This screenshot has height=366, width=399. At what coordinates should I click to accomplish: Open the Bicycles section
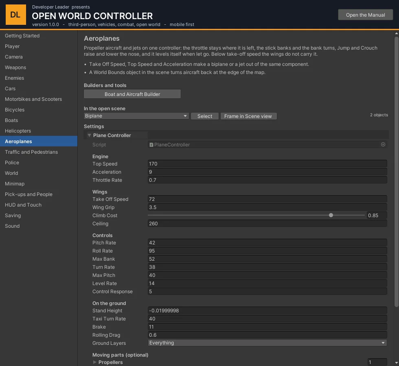[39, 110]
